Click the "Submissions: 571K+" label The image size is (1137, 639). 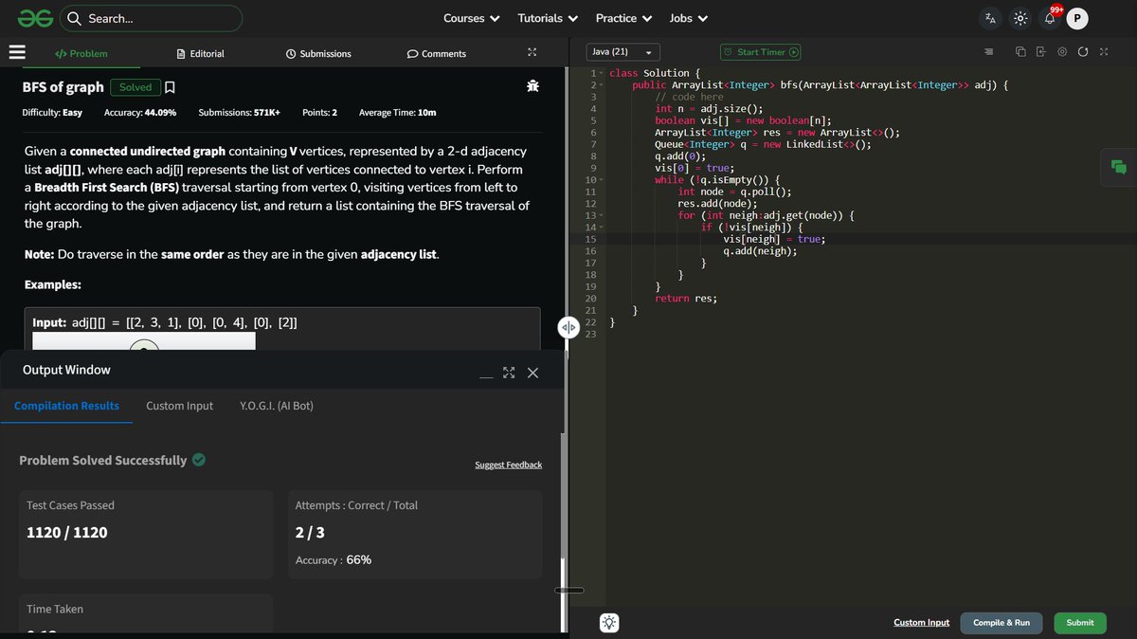(x=240, y=113)
